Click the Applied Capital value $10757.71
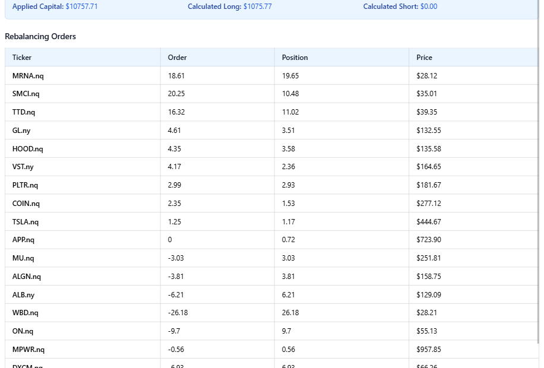Screen dimensions: 544x368 (82, 7)
